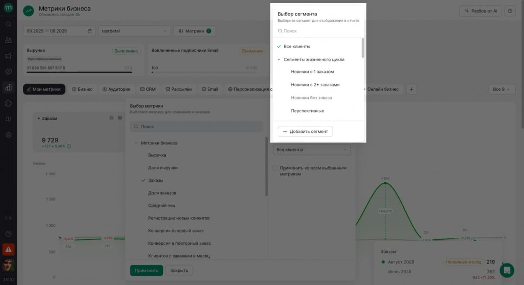Open the customers icon in sidebar
The width and height of the screenshot is (524, 285).
pyautogui.click(x=8, y=40)
